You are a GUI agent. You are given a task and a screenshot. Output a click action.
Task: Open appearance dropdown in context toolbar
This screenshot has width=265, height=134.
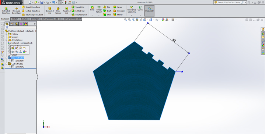[27, 52]
